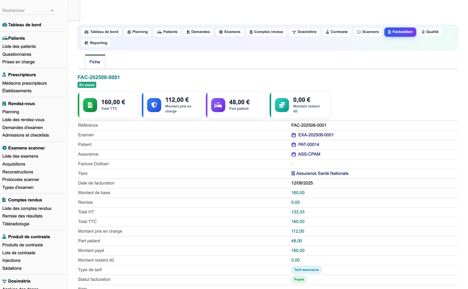The height and width of the screenshot is (289, 468).
Task: Open the Dosimétrie top tab
Action: point(304,32)
